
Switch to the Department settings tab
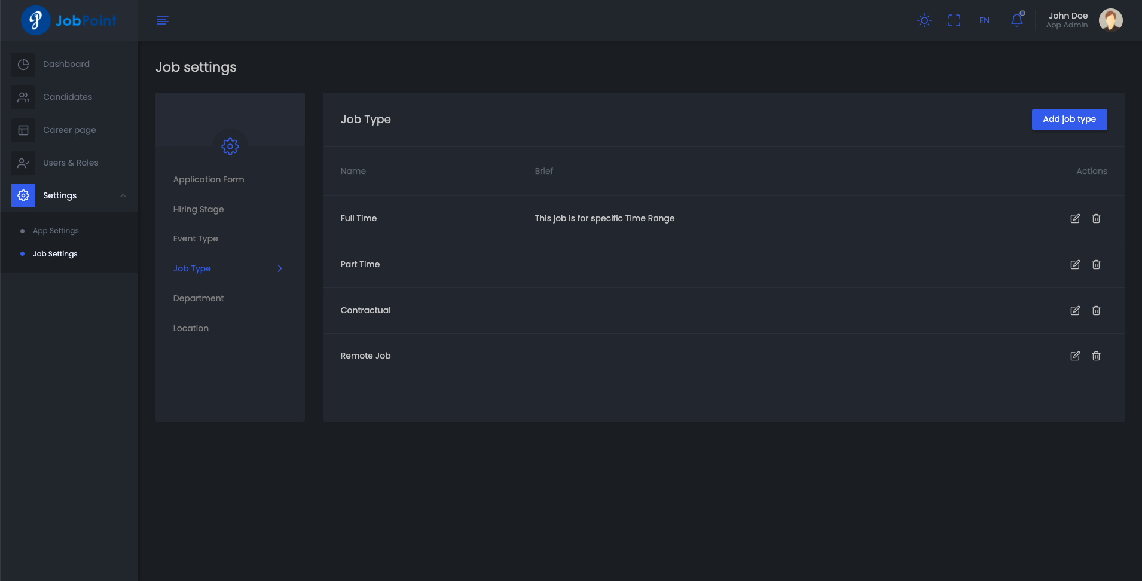coord(199,298)
